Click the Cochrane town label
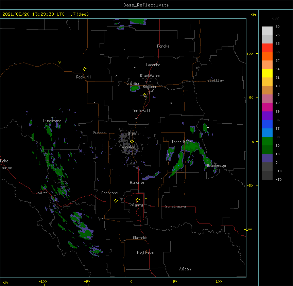The image size is (293, 286). point(109,193)
